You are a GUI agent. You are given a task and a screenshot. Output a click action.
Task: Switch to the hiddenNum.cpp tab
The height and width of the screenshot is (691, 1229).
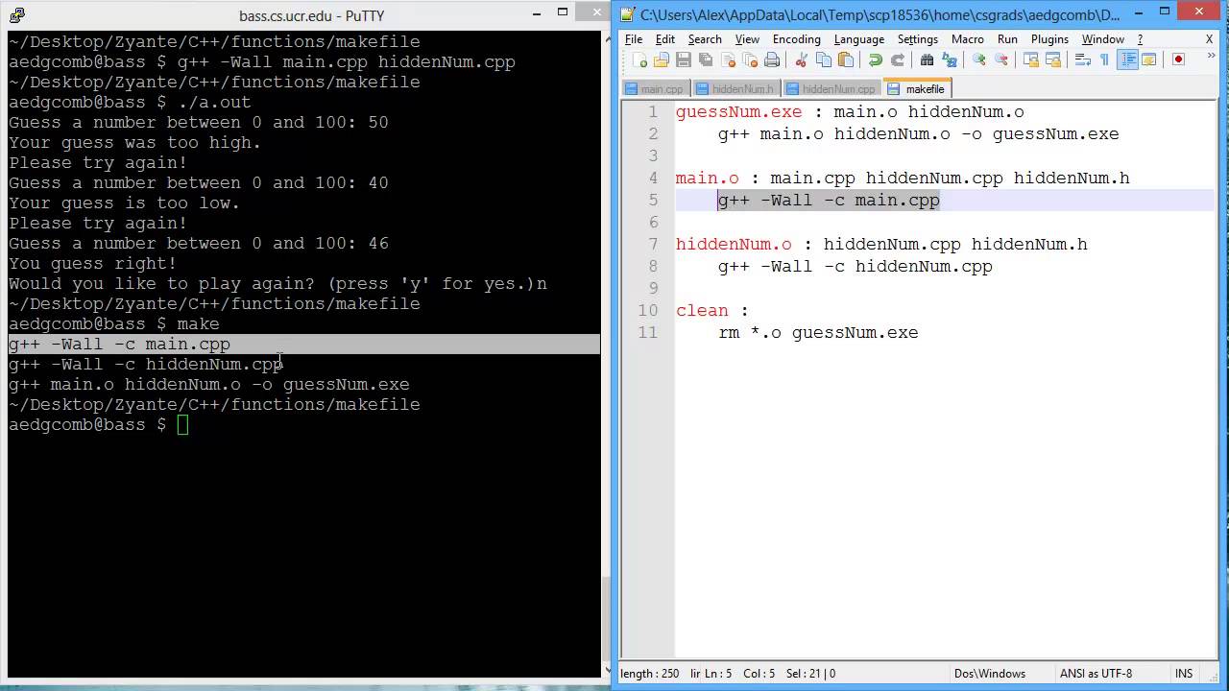click(831, 89)
